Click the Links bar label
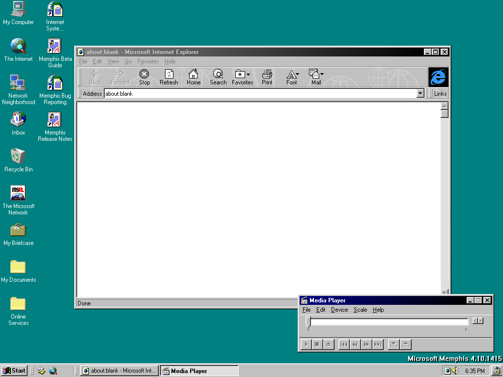This screenshot has height=377, width=503. [x=440, y=94]
